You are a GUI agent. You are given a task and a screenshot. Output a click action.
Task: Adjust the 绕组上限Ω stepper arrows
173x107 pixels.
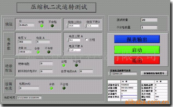67,26
